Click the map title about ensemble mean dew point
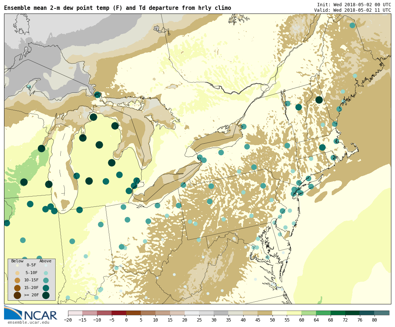Viewport: 395px width, 327px height. click(117, 8)
